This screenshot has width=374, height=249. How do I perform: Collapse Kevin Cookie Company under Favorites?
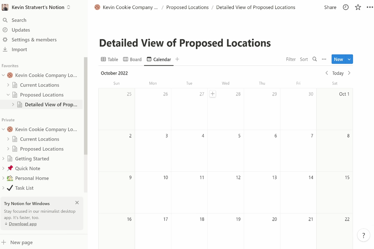[x=3, y=75]
